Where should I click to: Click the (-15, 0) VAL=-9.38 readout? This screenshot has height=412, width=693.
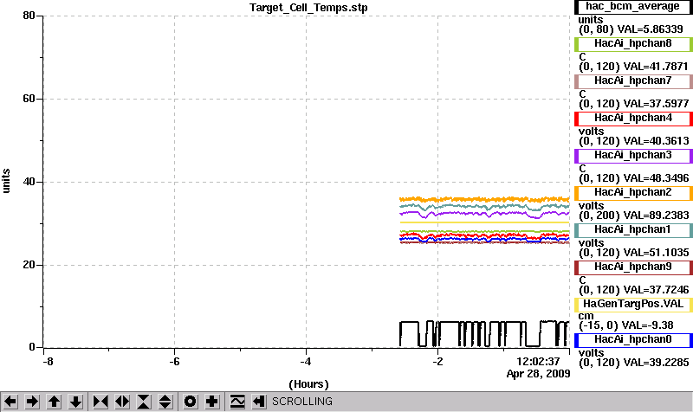coord(625,325)
